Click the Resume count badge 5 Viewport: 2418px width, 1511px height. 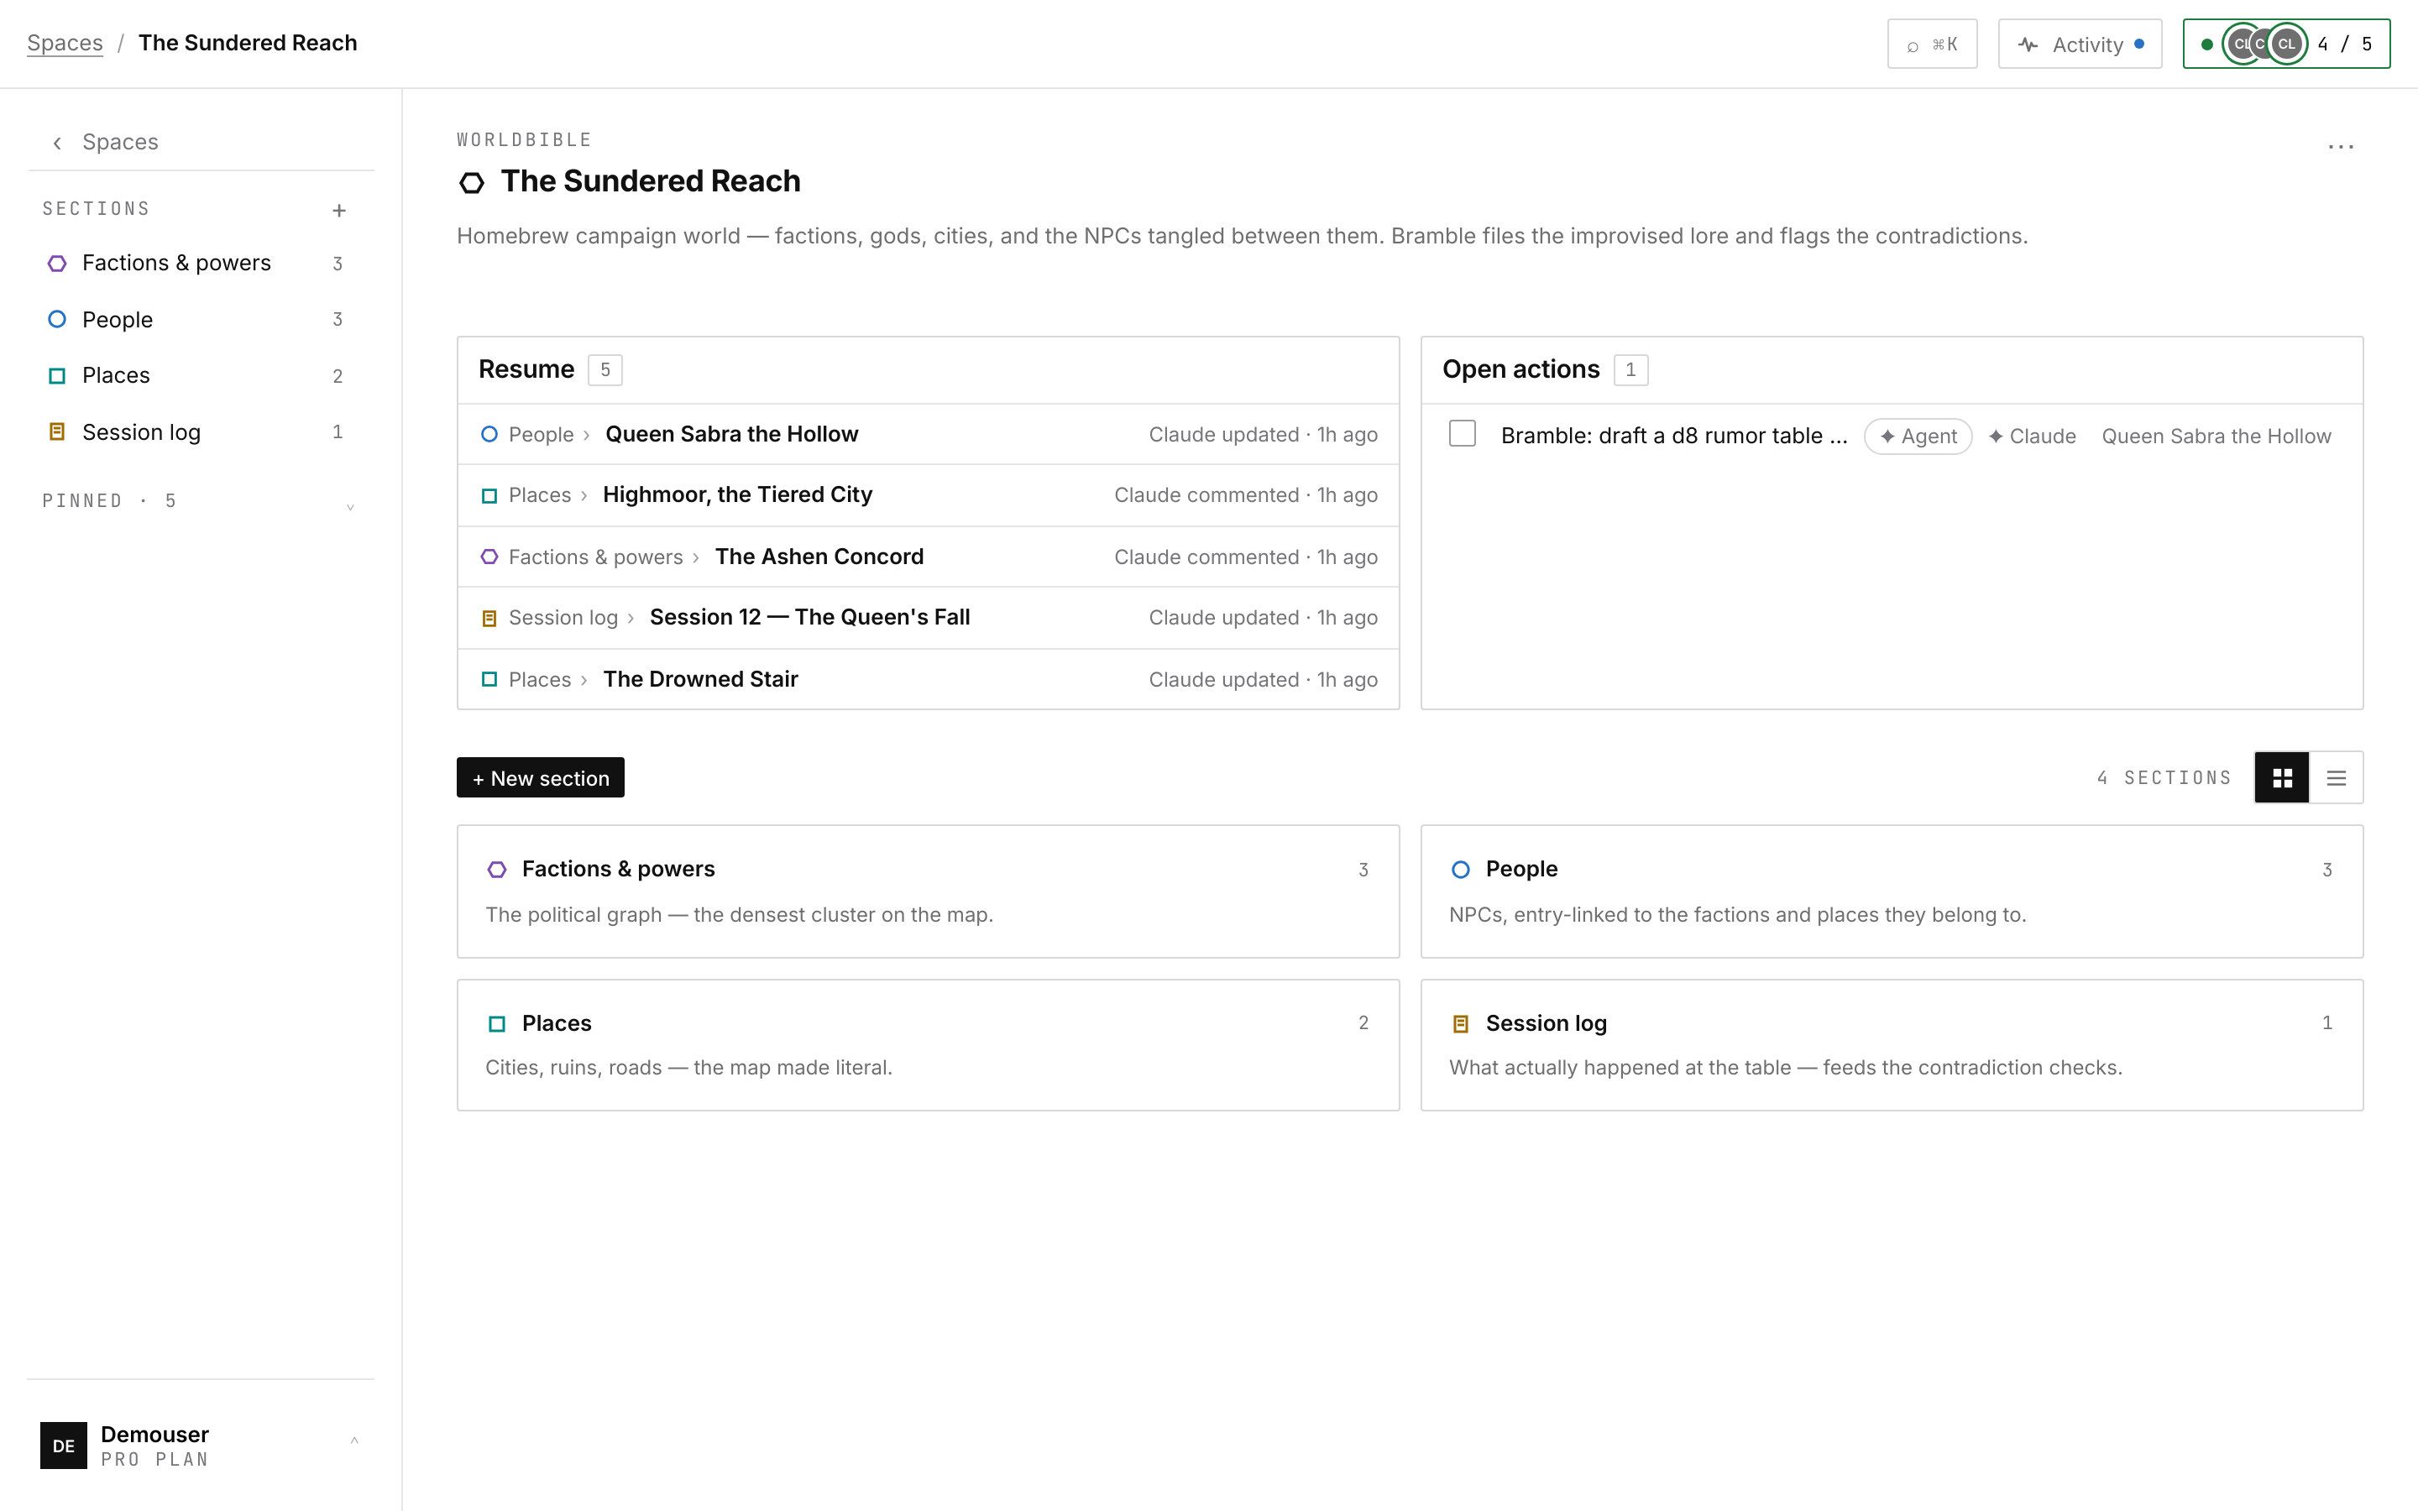[x=604, y=369]
